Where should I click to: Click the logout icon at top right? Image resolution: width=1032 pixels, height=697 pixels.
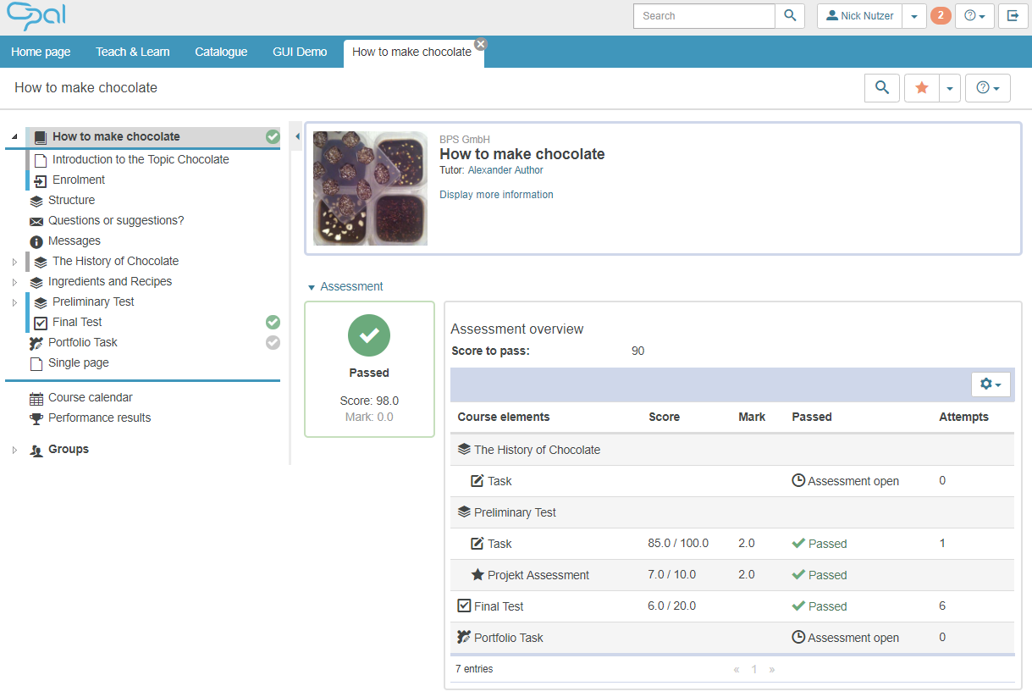1013,16
